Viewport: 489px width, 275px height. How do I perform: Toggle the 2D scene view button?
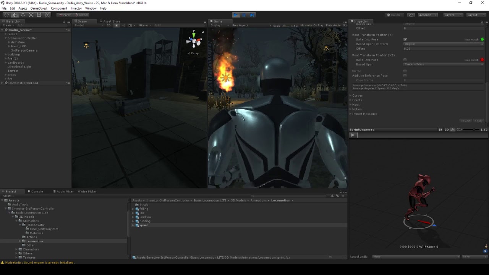point(108,25)
